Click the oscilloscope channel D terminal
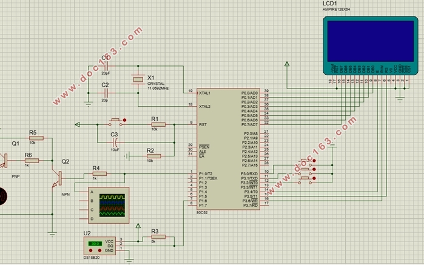This screenshot has width=424, height=265. [92, 219]
